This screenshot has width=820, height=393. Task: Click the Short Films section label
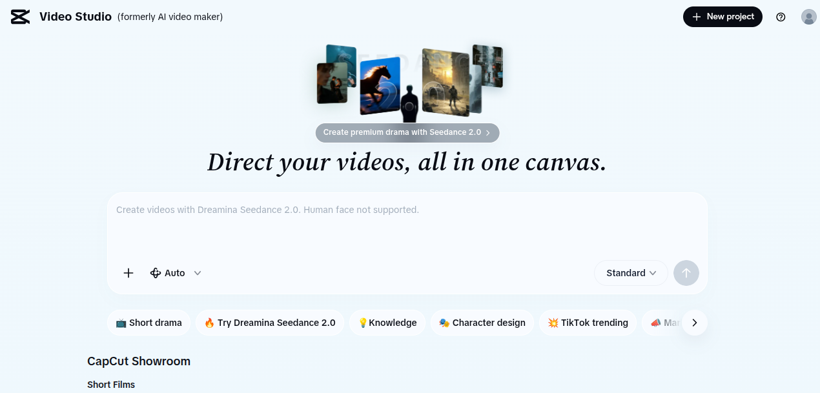tap(111, 385)
